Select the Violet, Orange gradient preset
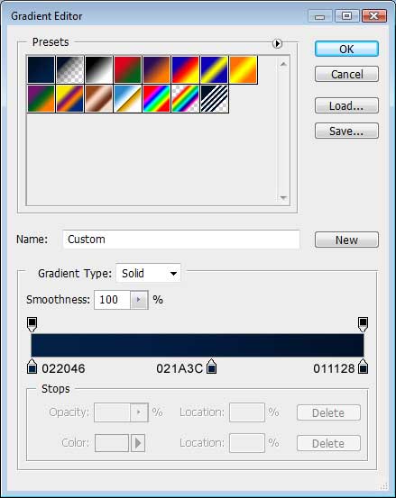 pyautogui.click(x=156, y=69)
